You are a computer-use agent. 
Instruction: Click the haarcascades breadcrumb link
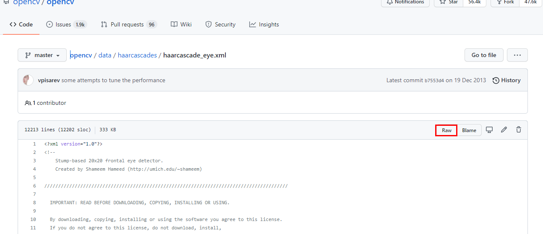pos(137,55)
